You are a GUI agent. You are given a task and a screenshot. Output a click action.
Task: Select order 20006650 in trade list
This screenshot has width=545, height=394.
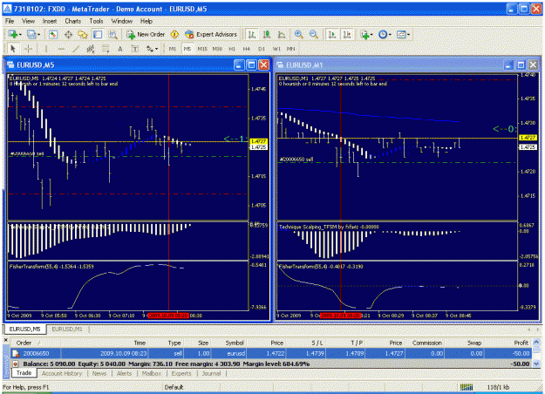tap(271, 354)
